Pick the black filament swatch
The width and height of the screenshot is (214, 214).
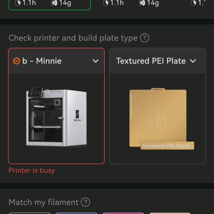click(29, 213)
